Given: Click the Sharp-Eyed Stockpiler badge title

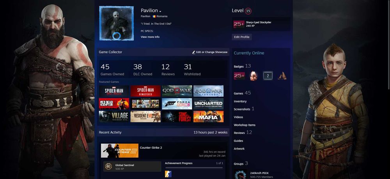Looking at the screenshot, I should [x=259, y=22].
